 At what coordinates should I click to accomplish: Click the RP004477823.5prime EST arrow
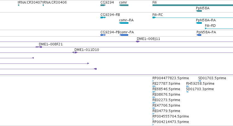pyautogui.click(x=153, y=81)
